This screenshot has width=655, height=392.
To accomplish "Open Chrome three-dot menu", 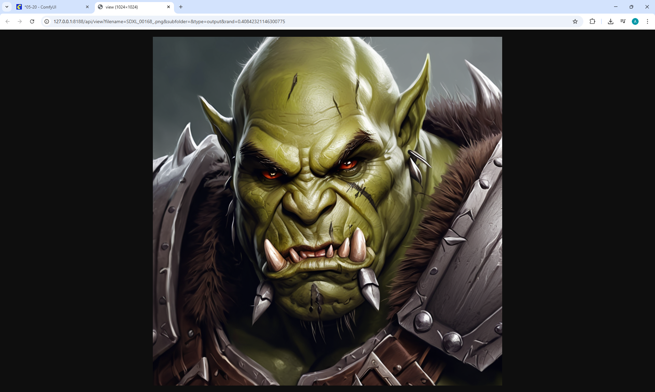I will (x=647, y=21).
